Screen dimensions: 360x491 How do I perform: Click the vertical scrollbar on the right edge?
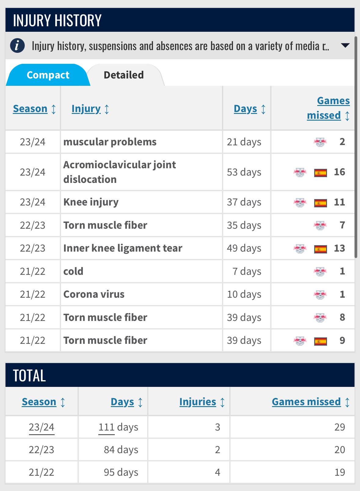point(356,147)
